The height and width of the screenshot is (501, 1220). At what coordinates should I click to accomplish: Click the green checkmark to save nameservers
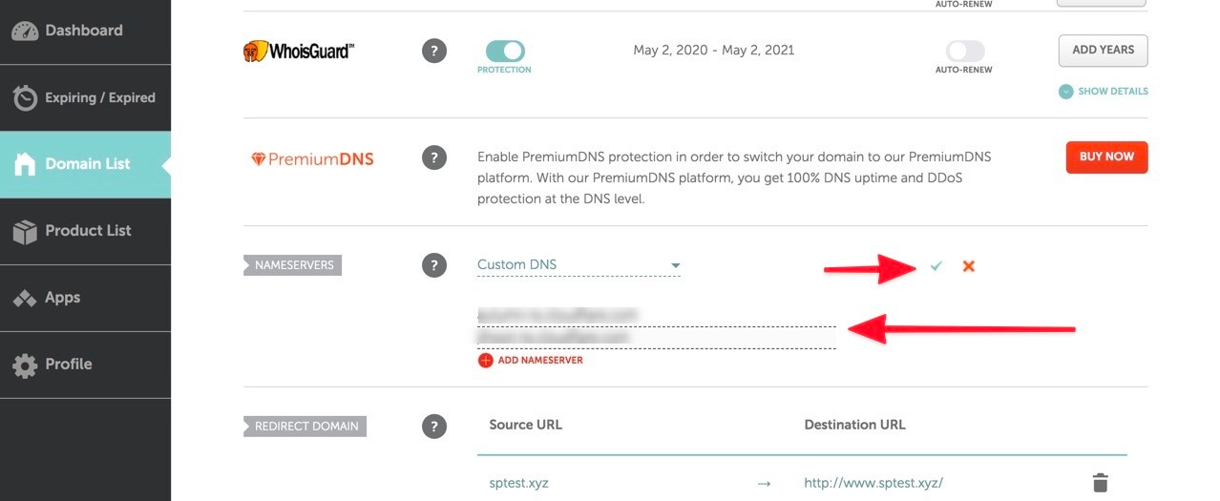click(936, 266)
